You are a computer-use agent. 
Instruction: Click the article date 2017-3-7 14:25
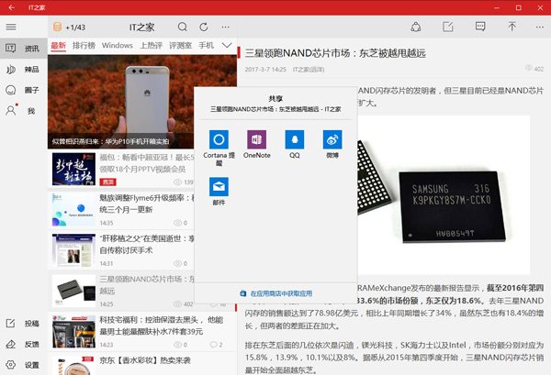pos(265,70)
